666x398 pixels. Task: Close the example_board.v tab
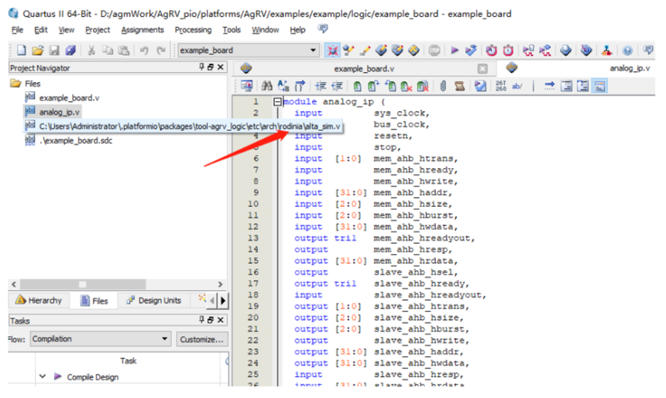click(x=482, y=68)
